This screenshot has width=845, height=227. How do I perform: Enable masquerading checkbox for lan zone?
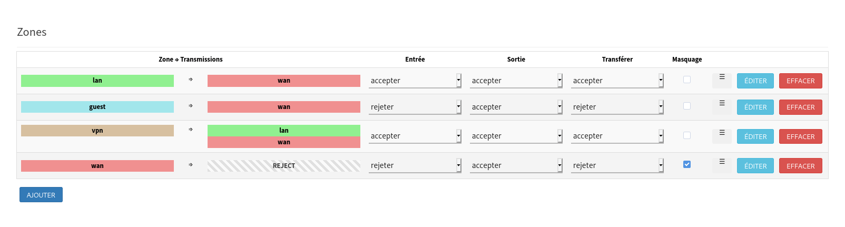point(687,80)
